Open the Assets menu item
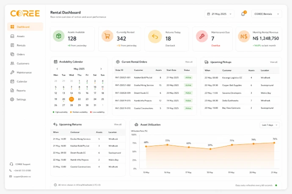The width and height of the screenshot is (292, 194). coord(25,36)
